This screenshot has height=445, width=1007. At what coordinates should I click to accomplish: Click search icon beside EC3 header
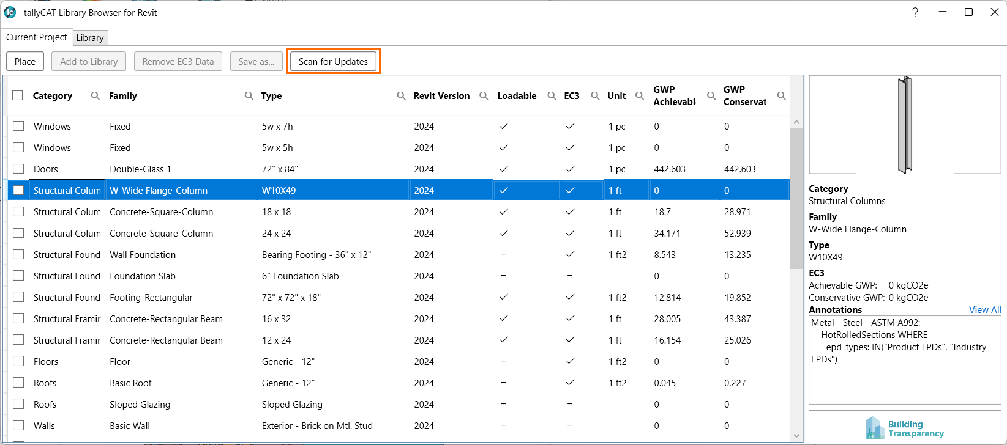pos(595,95)
